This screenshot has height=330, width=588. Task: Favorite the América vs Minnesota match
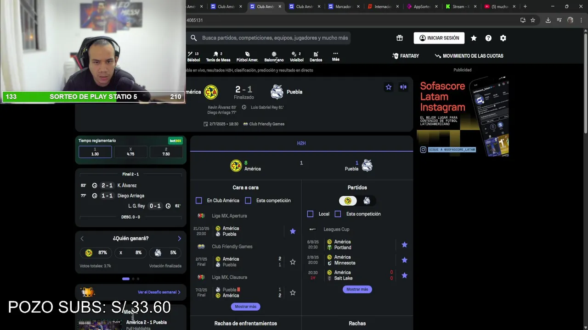404,260
